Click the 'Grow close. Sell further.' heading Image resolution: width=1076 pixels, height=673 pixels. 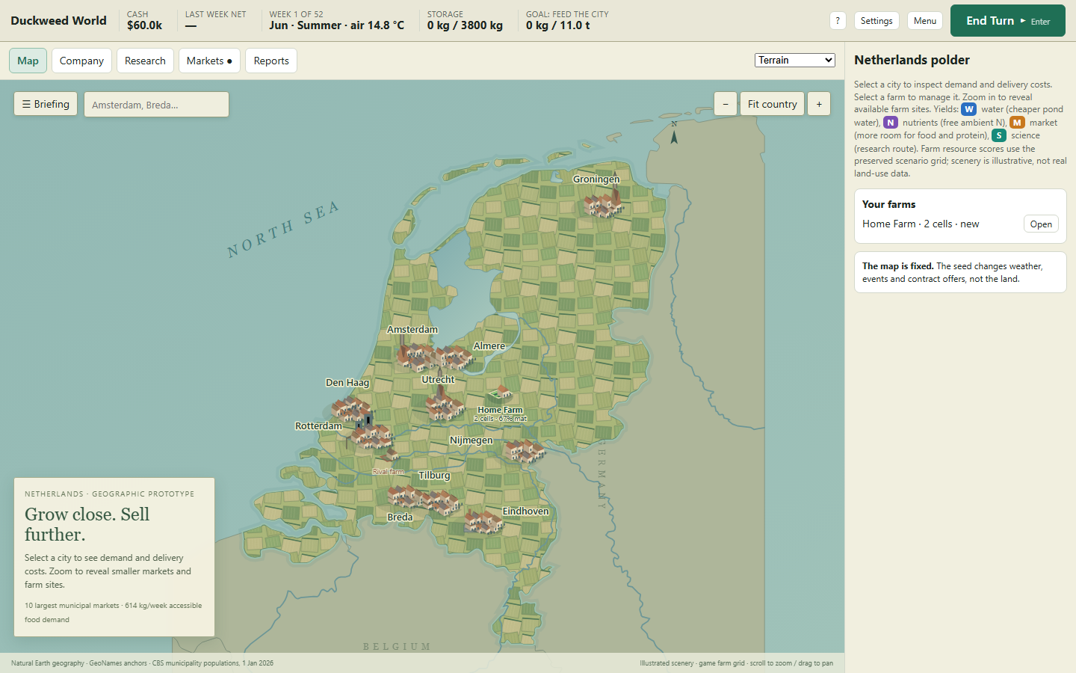click(x=87, y=524)
